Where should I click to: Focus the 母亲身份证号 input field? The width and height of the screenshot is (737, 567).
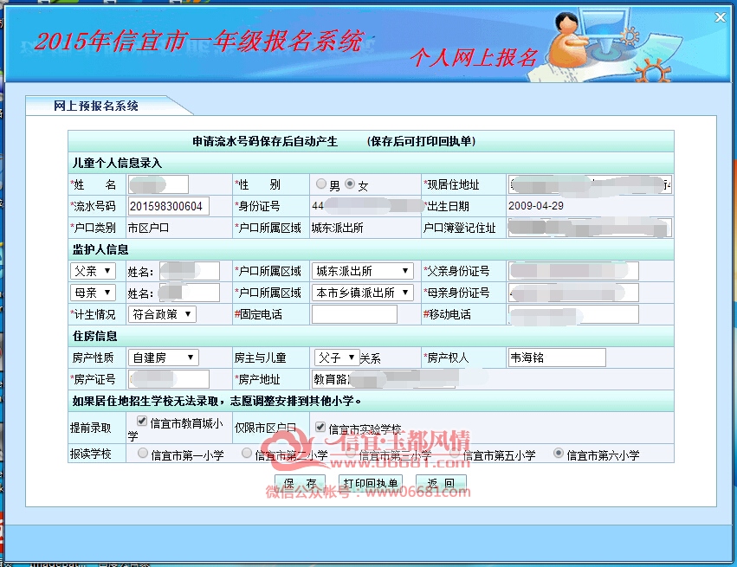(x=573, y=293)
